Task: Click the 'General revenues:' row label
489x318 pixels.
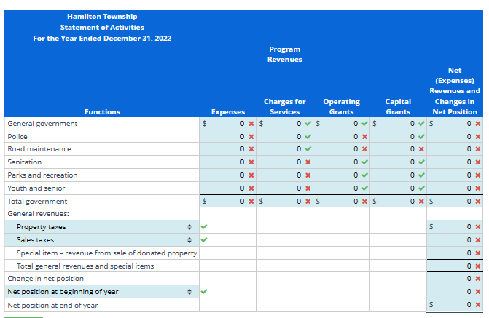Action: (x=39, y=214)
